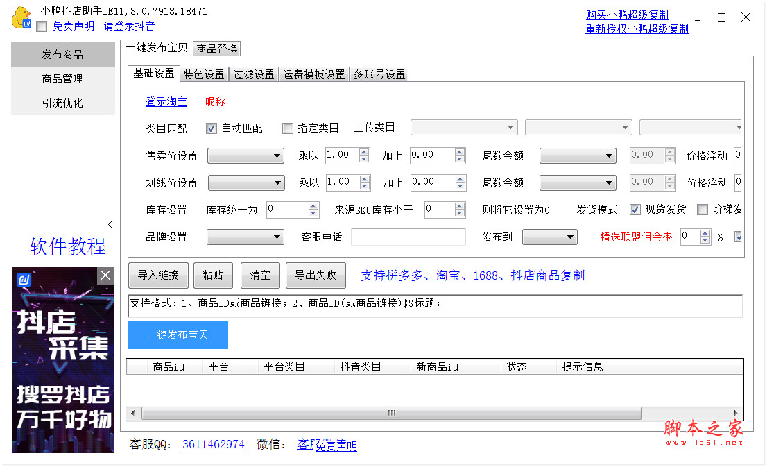Open the 登录淘宝 link
This screenshot has width=767, height=467.
166,101
